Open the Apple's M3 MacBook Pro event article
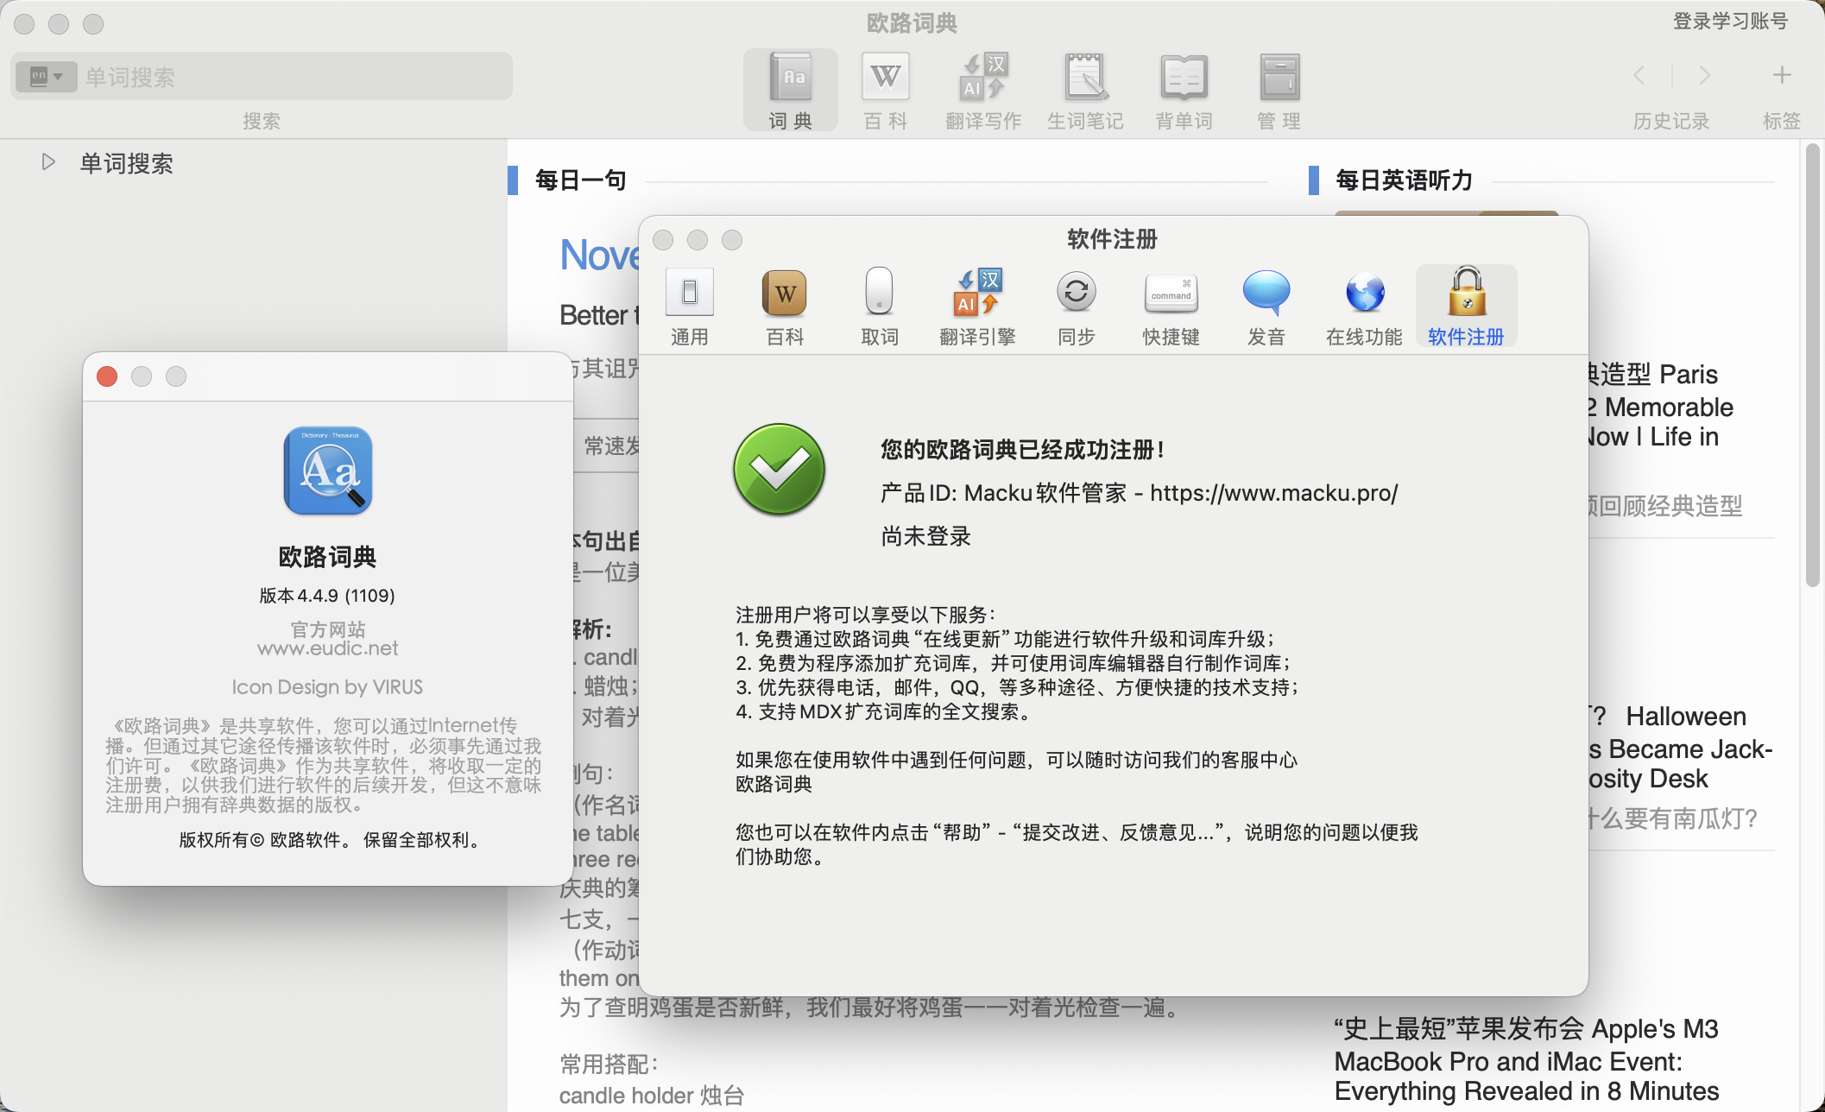This screenshot has width=1825, height=1112. [1526, 1059]
